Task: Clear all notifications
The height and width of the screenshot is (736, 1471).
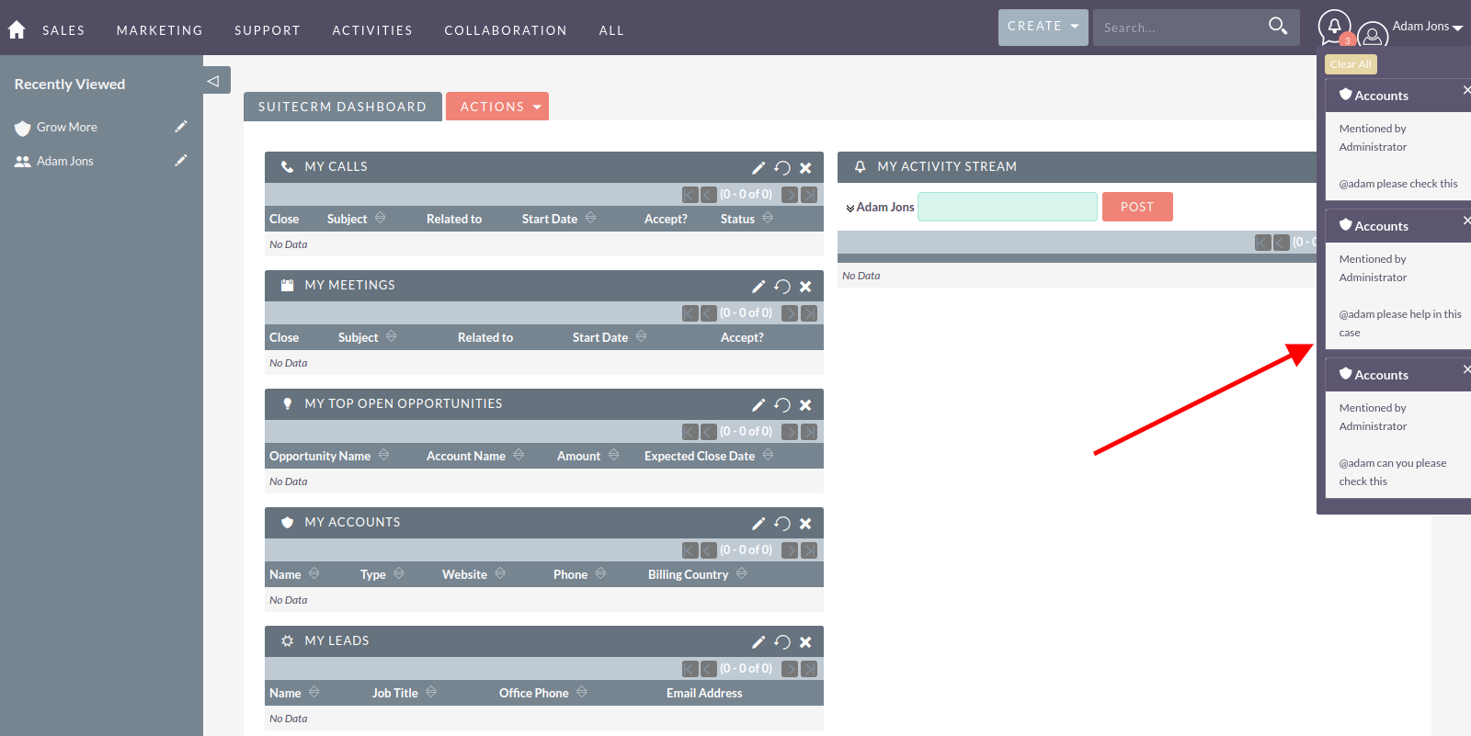Action: click(x=1351, y=64)
